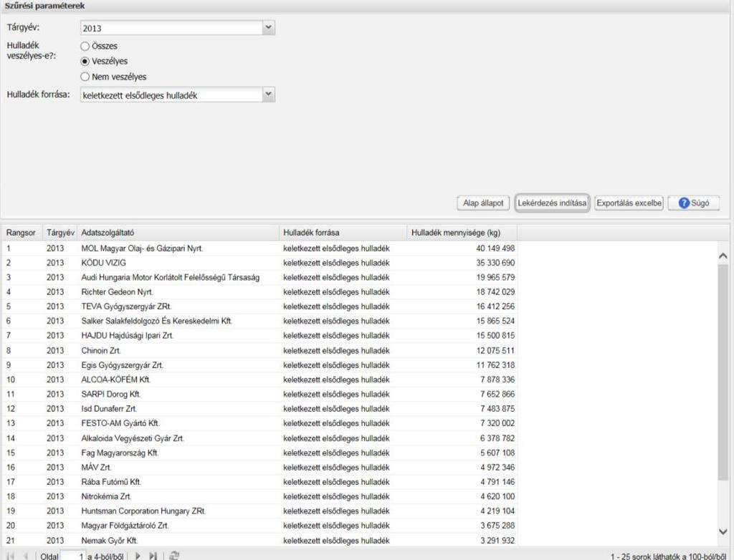Select the Rába Futómű Kft. row
This screenshot has width=734, height=560.
click(259, 481)
